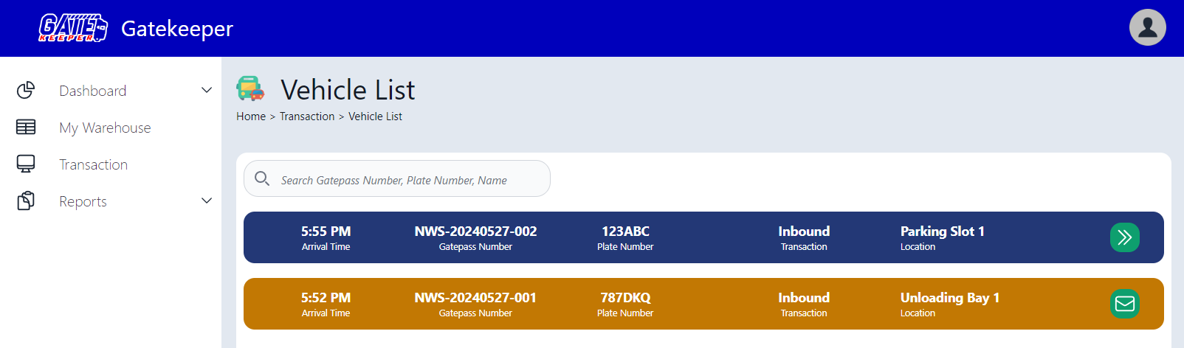Expand the Reports chevron

tap(207, 201)
